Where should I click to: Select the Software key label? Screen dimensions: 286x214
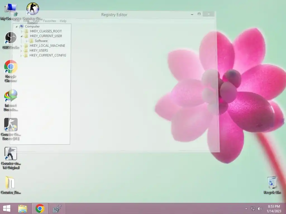tap(41, 41)
